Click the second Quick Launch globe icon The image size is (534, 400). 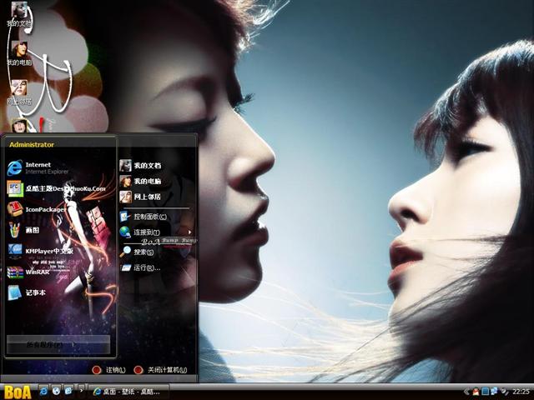[56, 391]
